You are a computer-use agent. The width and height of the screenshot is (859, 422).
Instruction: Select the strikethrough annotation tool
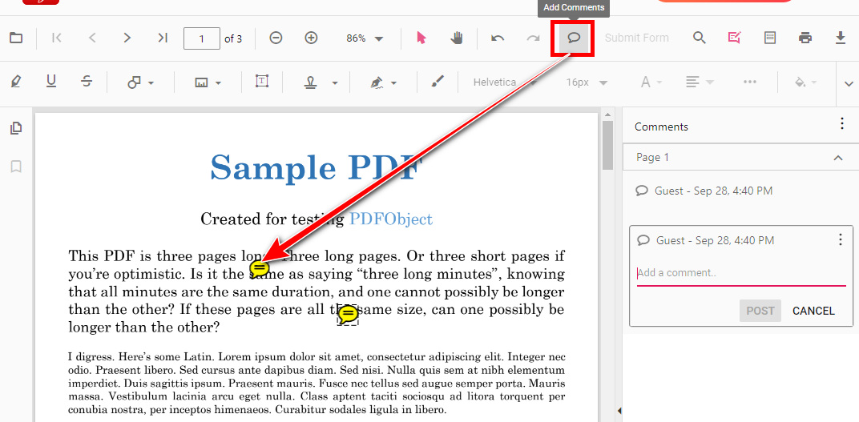click(x=87, y=82)
